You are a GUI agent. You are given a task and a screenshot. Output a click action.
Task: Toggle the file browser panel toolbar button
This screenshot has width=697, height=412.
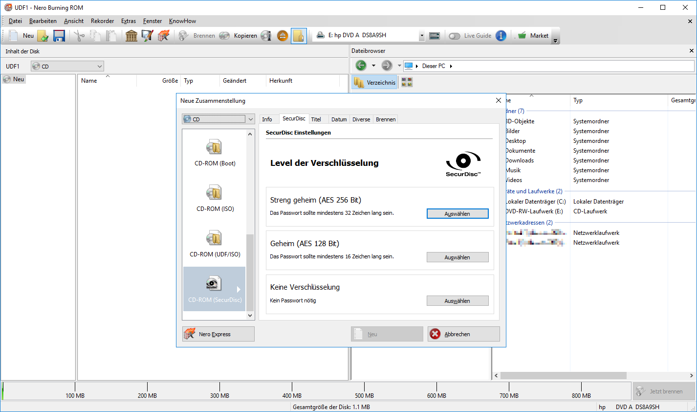pyautogui.click(x=299, y=36)
